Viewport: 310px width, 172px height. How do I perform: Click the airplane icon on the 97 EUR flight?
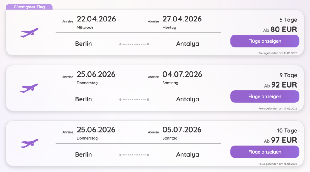(x=29, y=143)
